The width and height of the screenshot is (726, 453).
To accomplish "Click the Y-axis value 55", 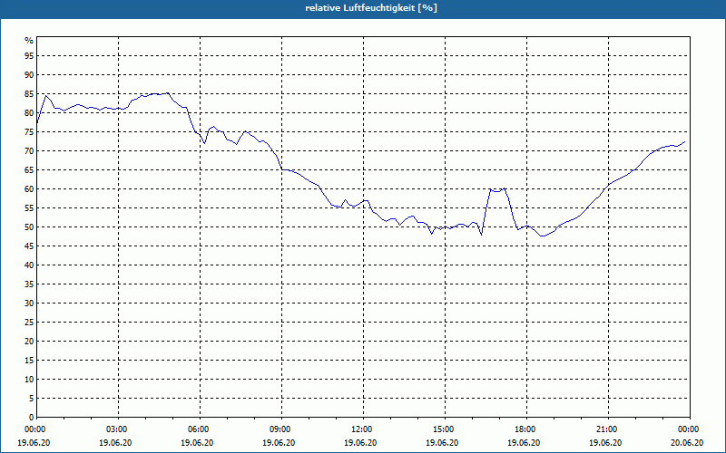I will pyautogui.click(x=29, y=208).
